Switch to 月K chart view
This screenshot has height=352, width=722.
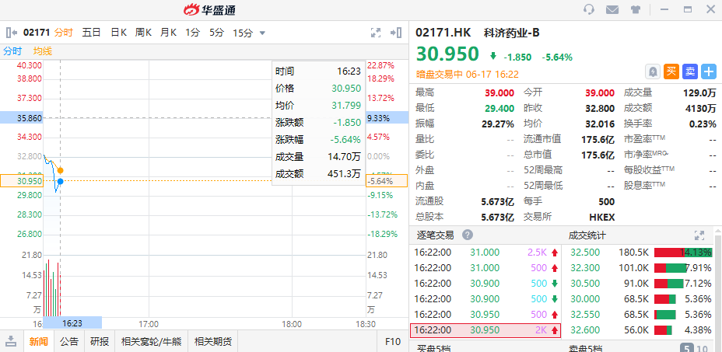(x=169, y=33)
